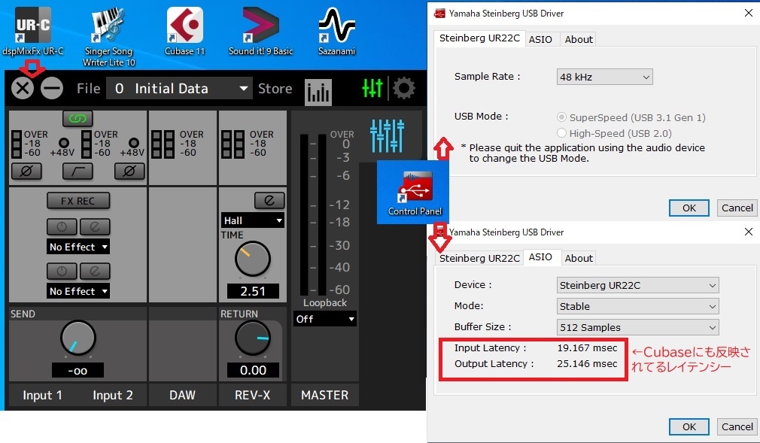
Task: Open the Mode Stable dropdown
Action: [x=637, y=306]
